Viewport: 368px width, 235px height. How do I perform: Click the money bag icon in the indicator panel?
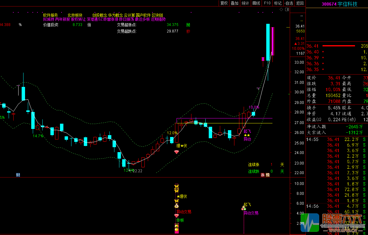[177, 206]
